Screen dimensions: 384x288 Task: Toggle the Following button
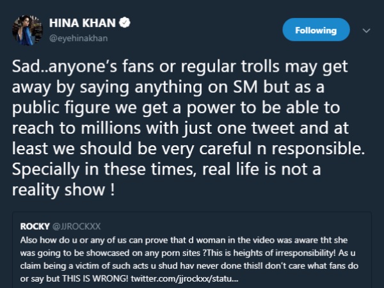point(316,30)
